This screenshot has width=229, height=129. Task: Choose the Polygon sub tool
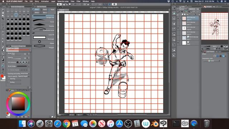[x=43, y=47]
